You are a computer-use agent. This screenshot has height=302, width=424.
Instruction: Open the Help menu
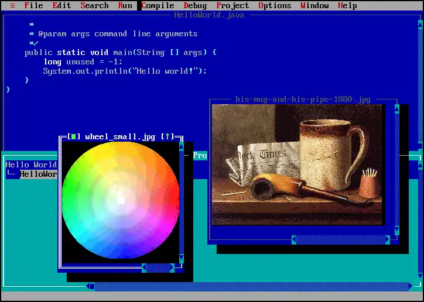pos(347,5)
